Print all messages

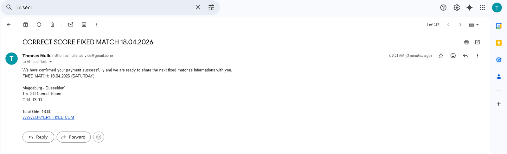point(466,42)
